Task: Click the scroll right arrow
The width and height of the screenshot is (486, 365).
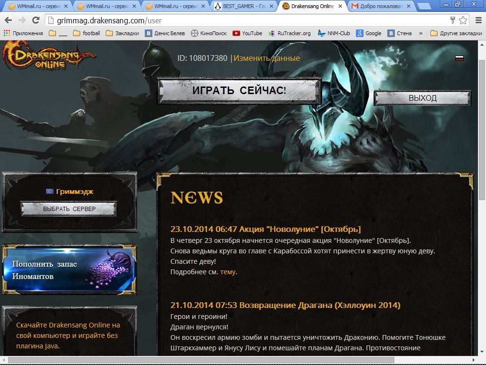Action: [x=473, y=360]
